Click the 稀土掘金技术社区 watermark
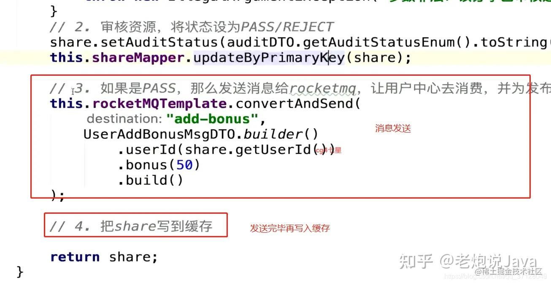 coord(509,272)
